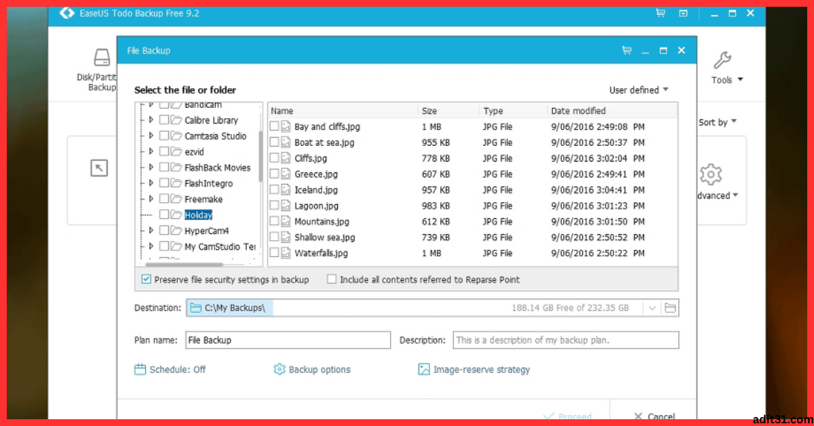Open the destination folder browse icon
The image size is (814, 426).
pos(670,307)
